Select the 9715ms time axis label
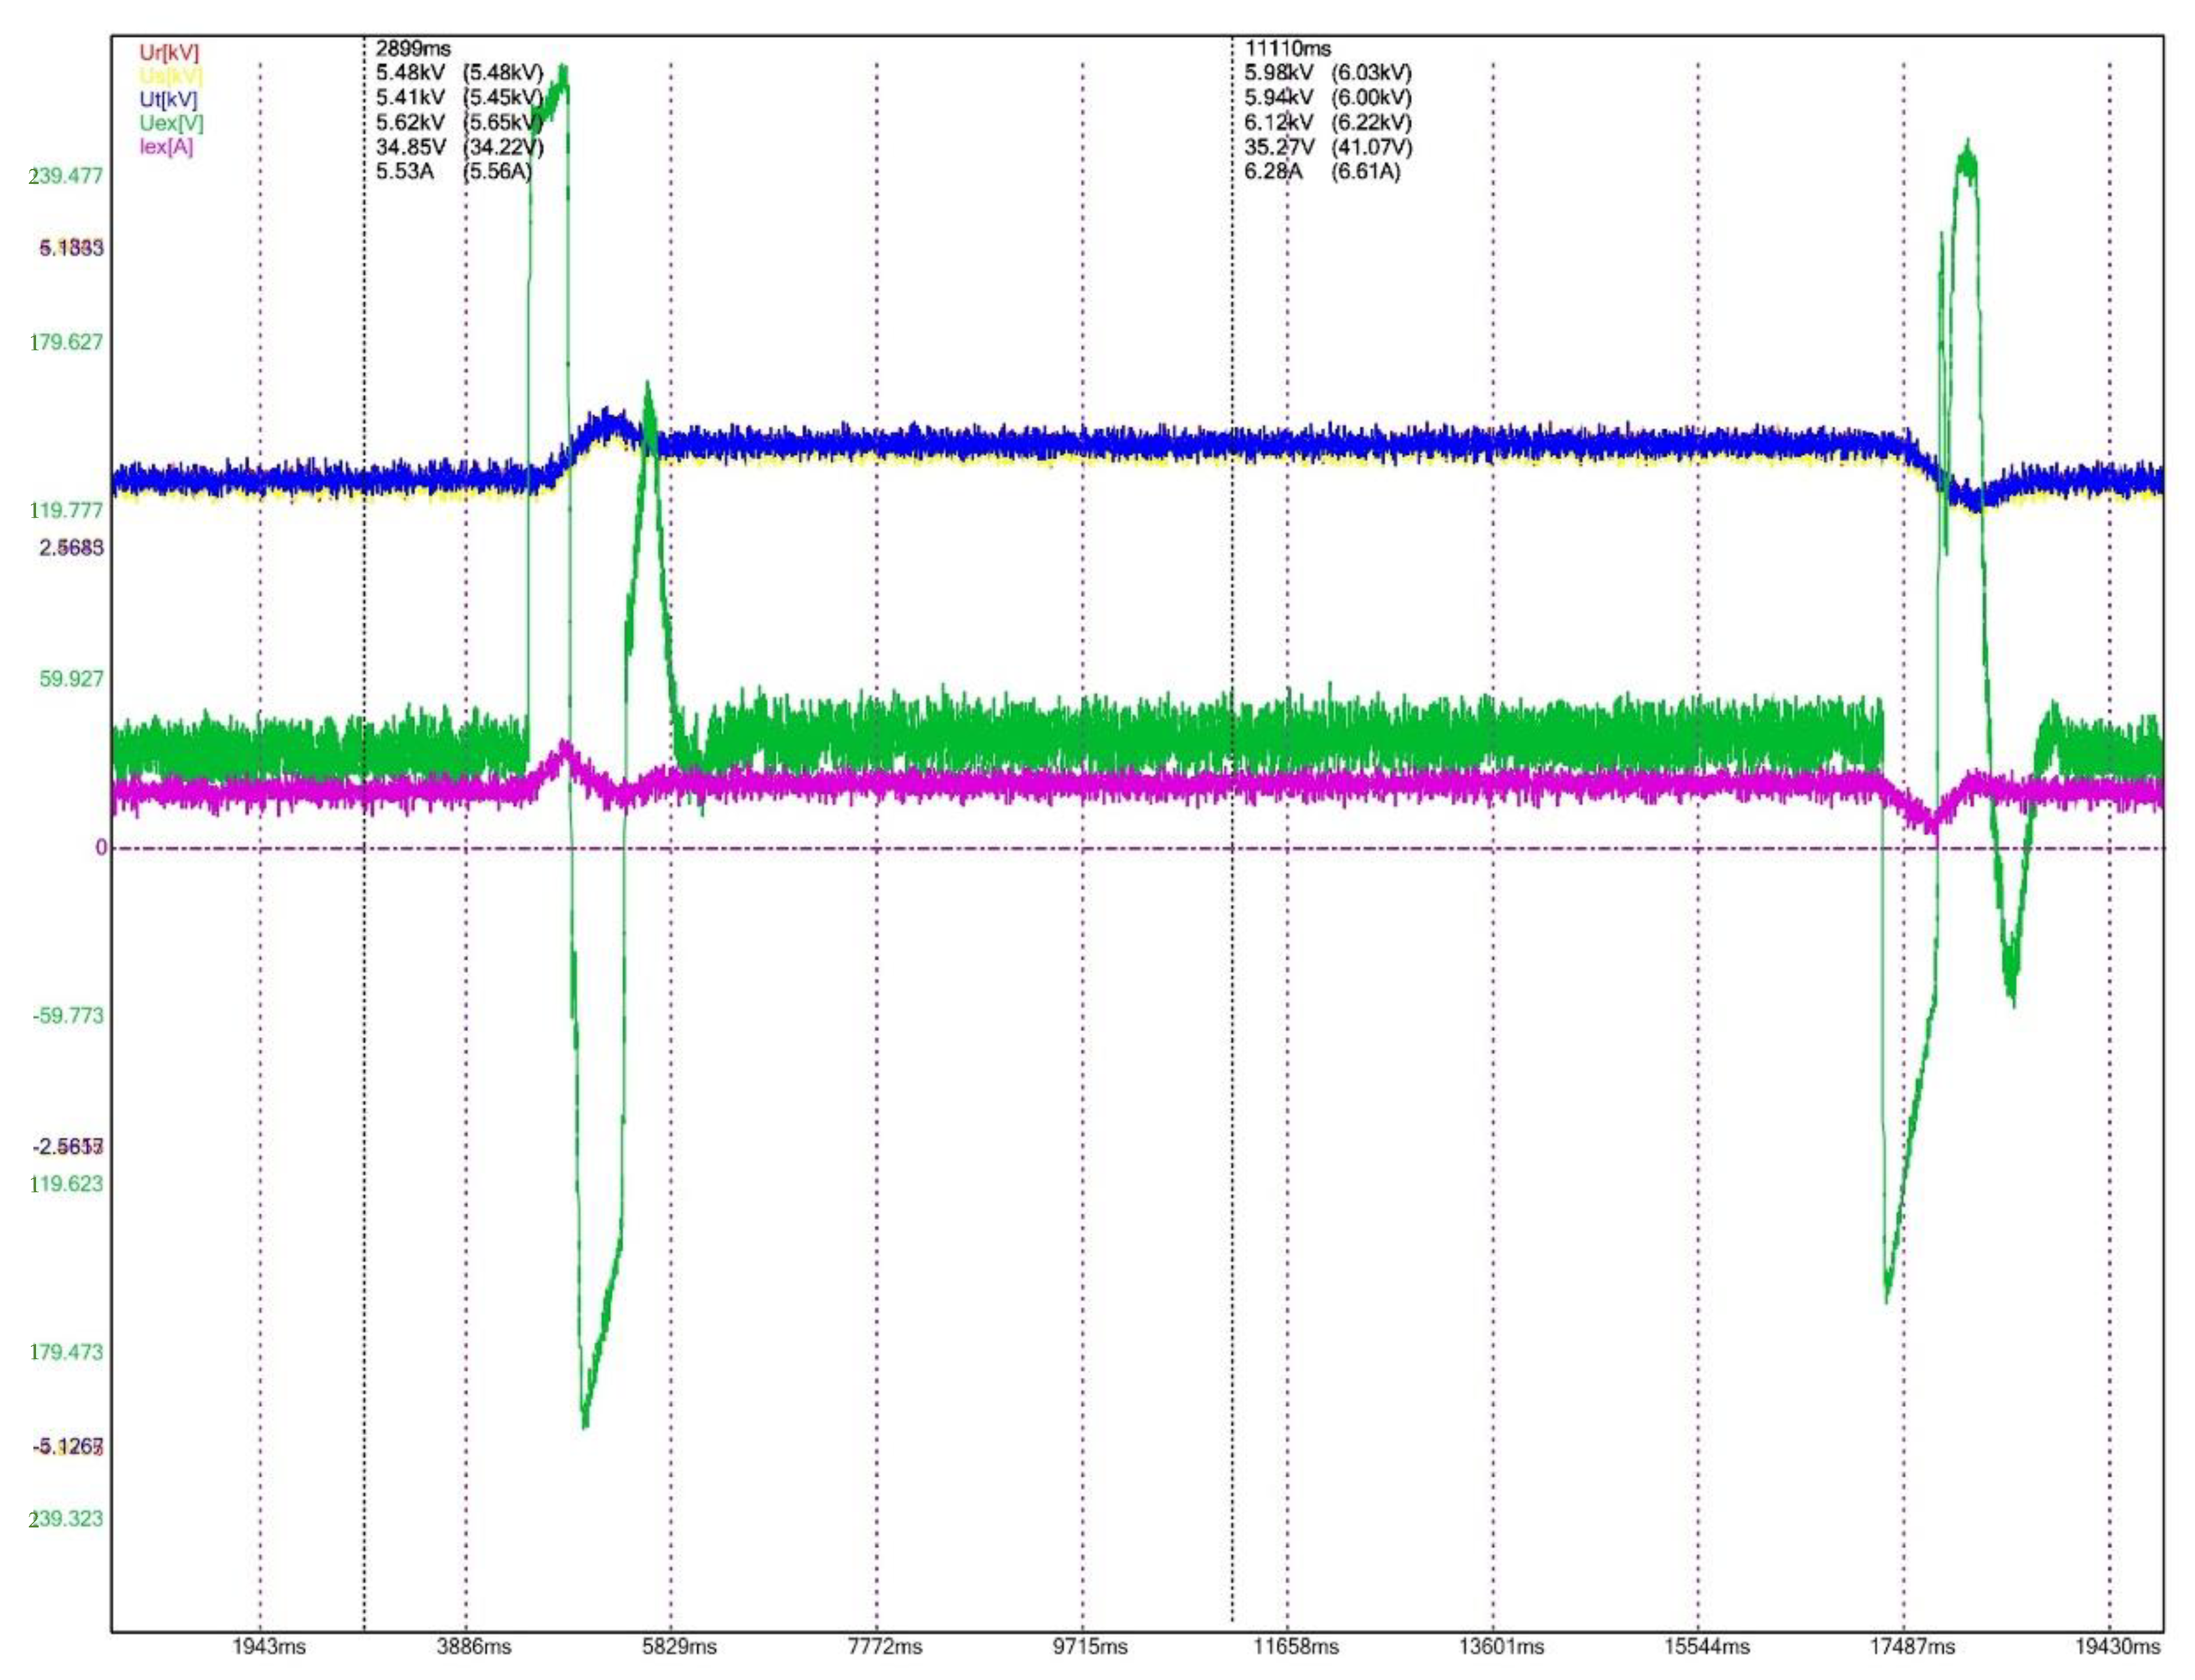Viewport: 2195px width, 1680px height. pos(1090,1646)
